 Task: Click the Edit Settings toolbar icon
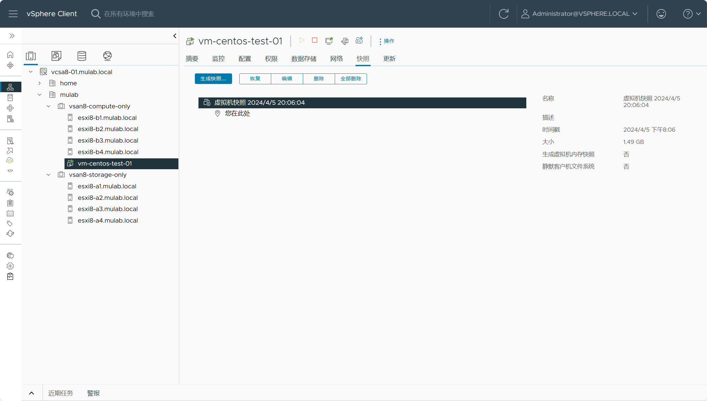pos(345,41)
